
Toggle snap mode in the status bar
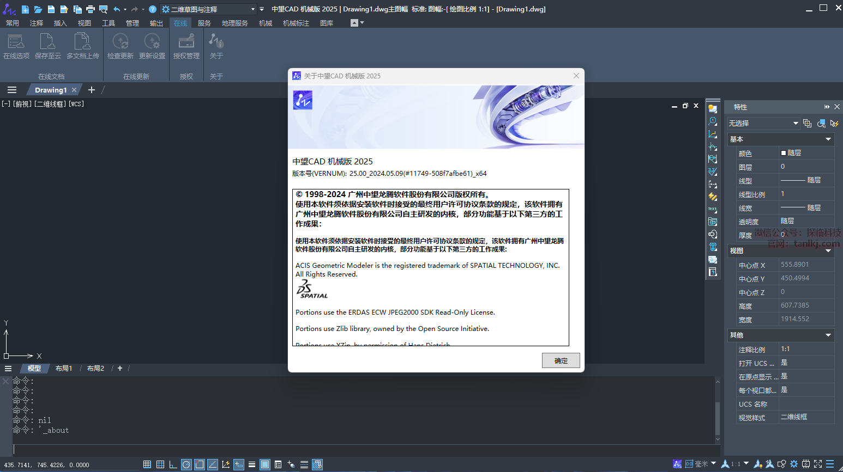[147, 464]
